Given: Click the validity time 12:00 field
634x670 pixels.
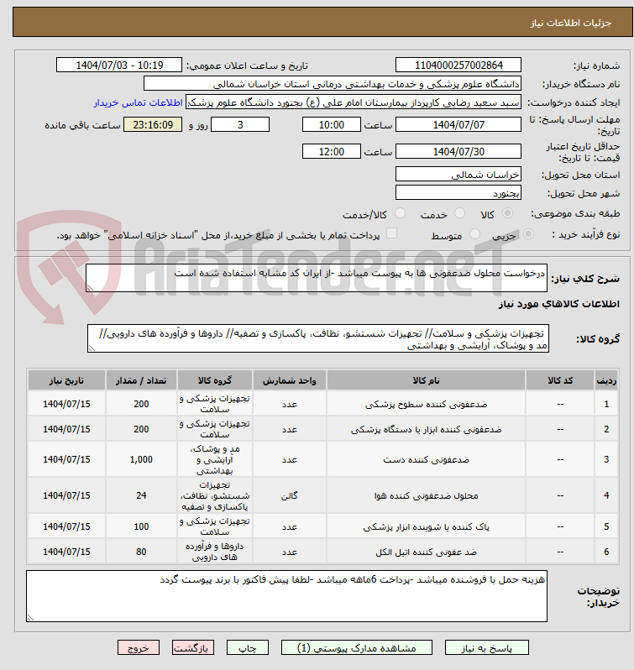Looking at the screenshot, I should click(x=332, y=151).
